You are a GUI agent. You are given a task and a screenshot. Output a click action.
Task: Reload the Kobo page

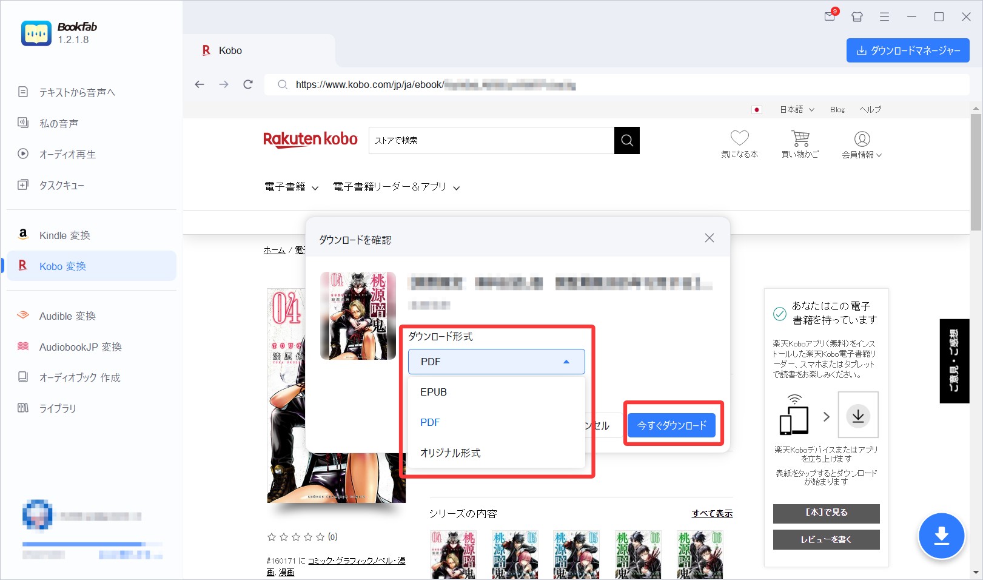248,84
